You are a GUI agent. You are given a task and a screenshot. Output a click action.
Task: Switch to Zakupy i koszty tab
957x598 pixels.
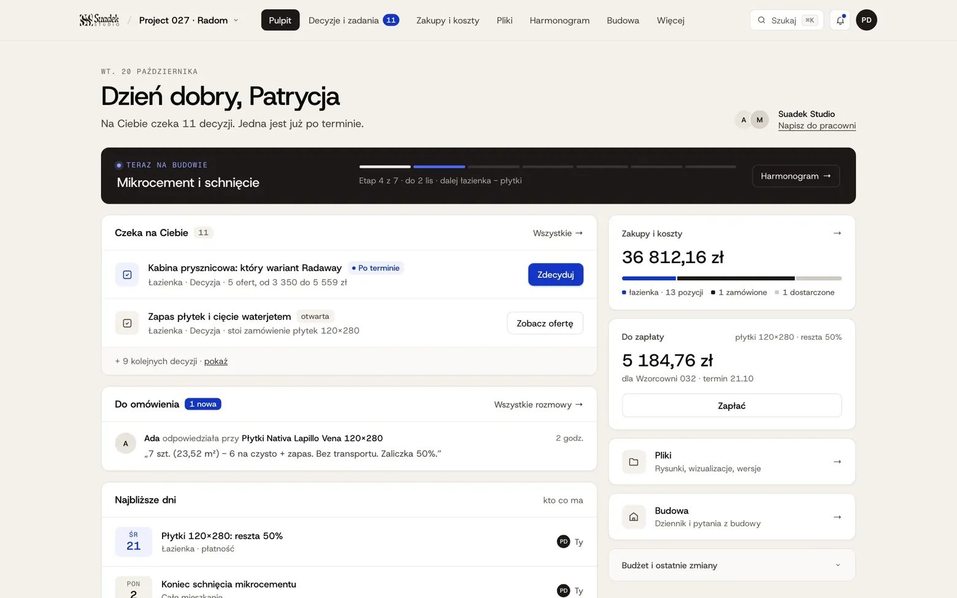[x=448, y=20]
